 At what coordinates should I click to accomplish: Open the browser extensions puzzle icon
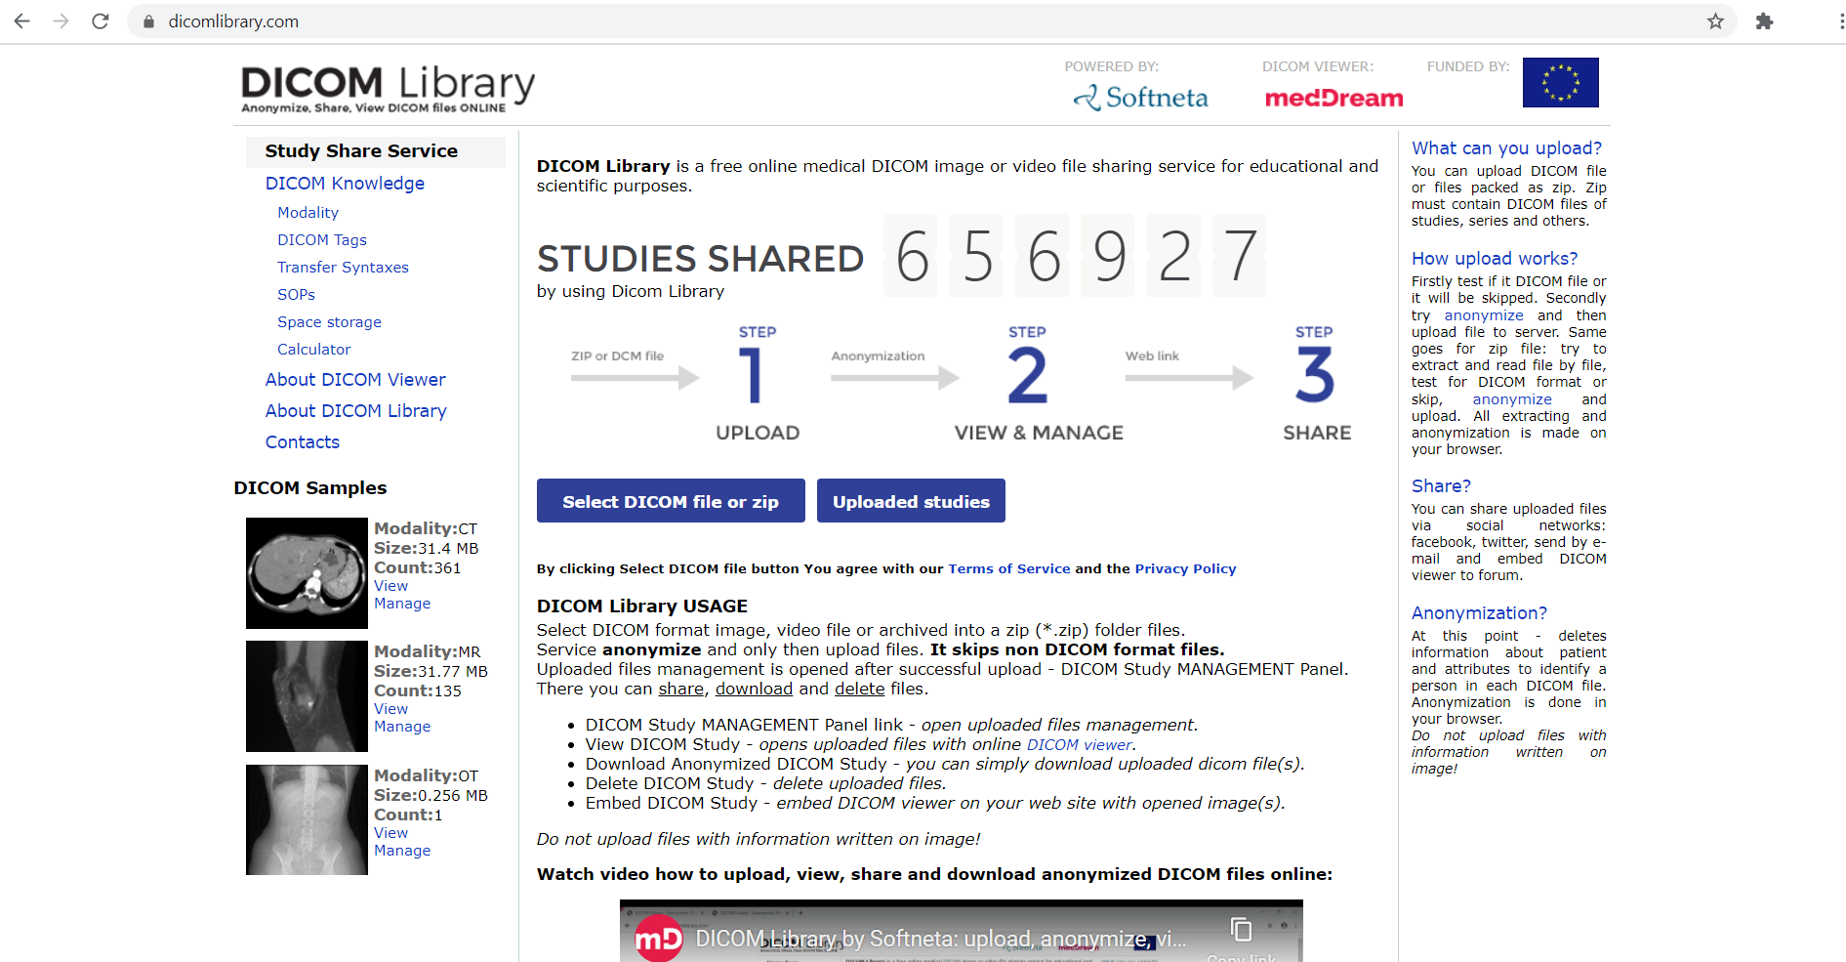pyautogui.click(x=1764, y=21)
